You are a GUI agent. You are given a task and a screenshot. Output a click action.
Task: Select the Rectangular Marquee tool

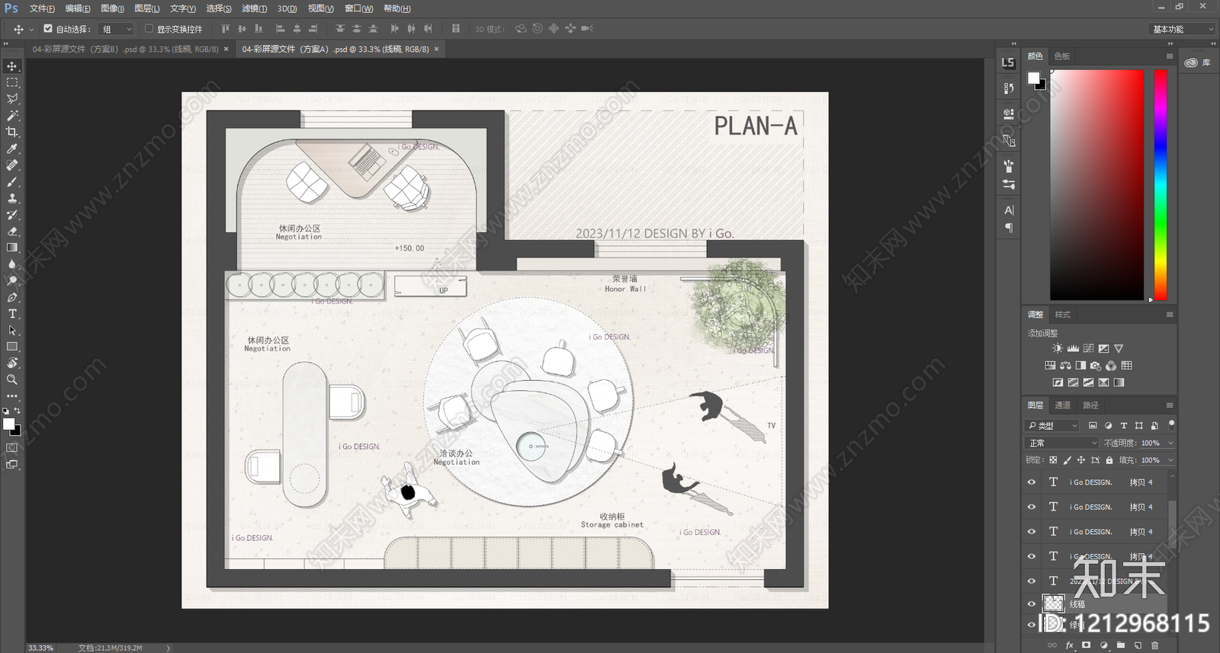pos(12,82)
